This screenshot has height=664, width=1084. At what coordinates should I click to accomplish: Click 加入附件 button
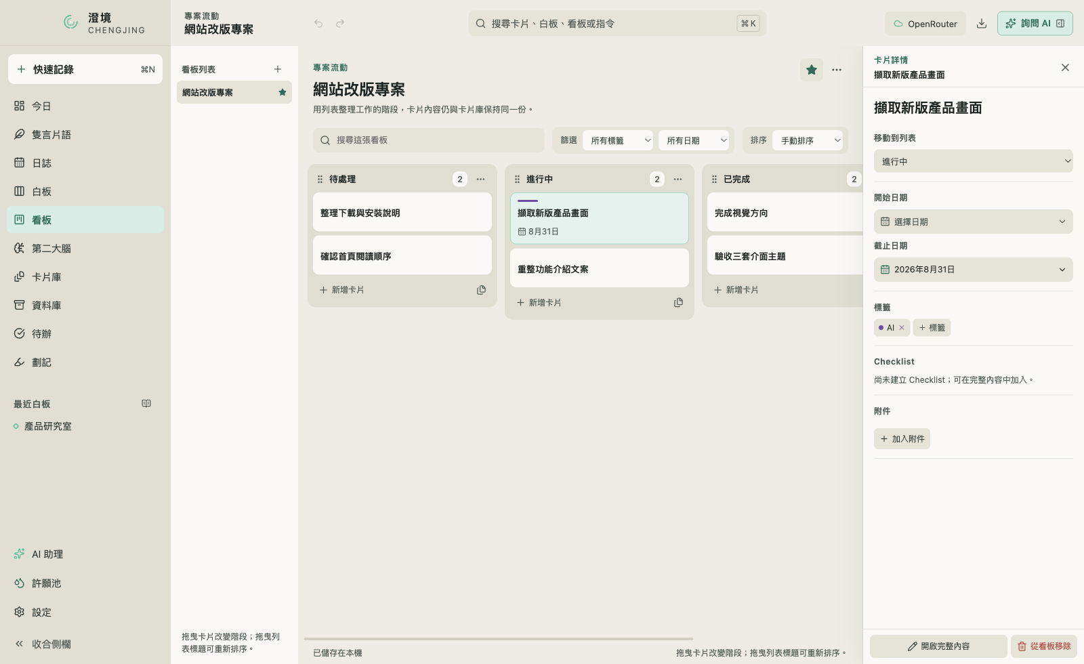pos(902,439)
